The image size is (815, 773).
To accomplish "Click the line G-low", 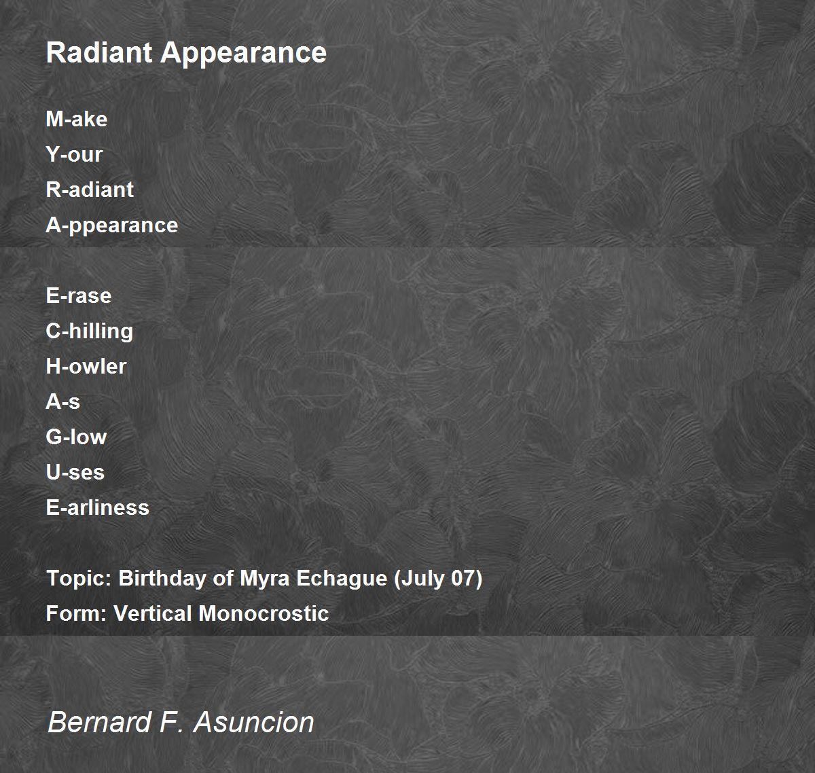I will 76,437.
